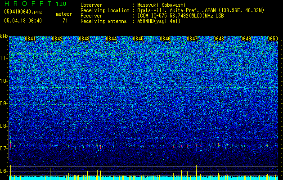
Task: Click the 0645 time marker
Action: (x=138, y=39)
